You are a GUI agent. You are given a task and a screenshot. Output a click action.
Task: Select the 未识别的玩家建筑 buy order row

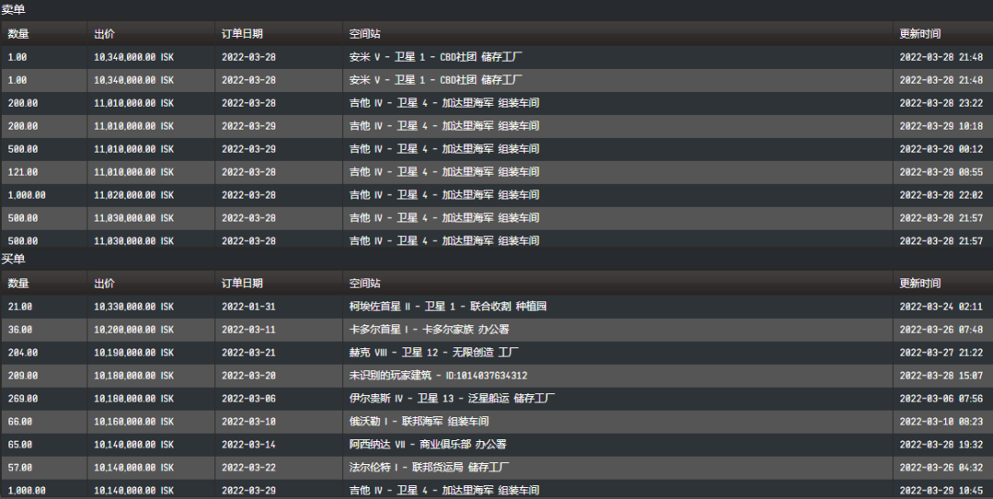click(438, 375)
